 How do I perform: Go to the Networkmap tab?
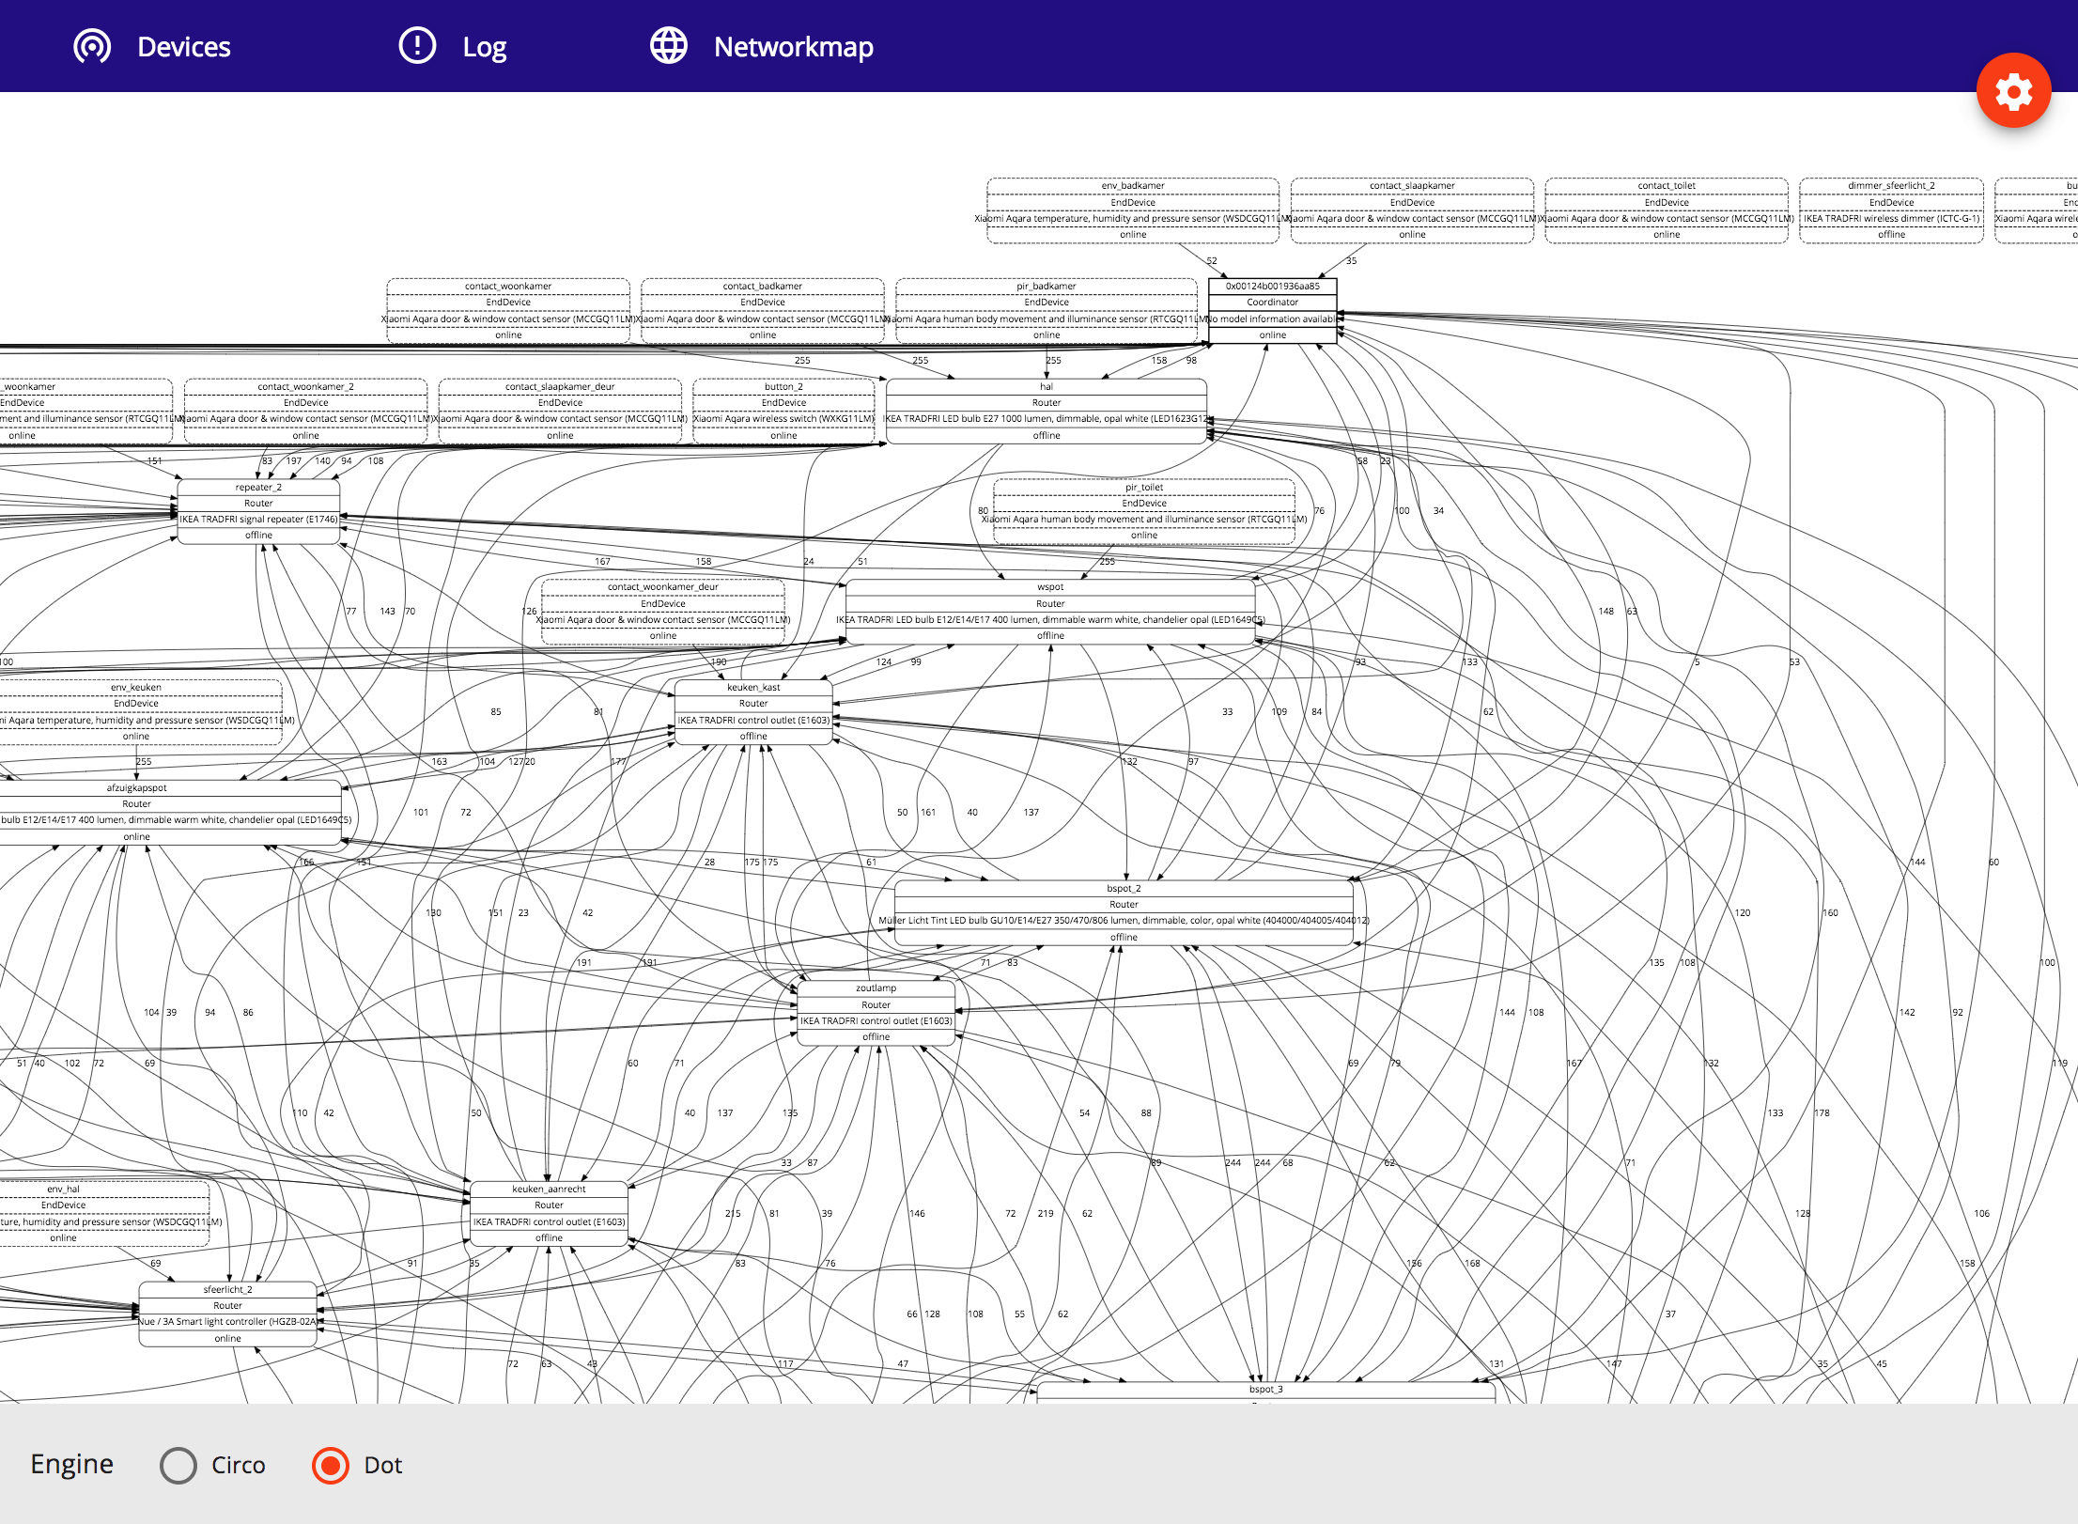click(x=793, y=47)
